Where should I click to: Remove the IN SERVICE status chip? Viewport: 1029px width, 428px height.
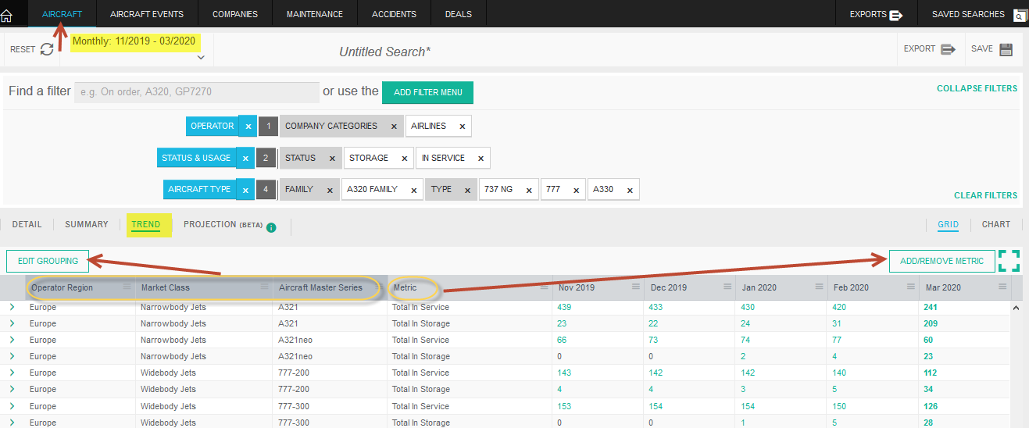click(x=481, y=159)
